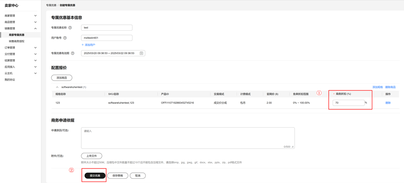Click the 商务折扣 (%) column header
This screenshot has height=183, width=404.
343,94
